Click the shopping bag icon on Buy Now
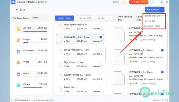Image resolution: width=179 pixels, height=102 pixels. pos(133,2)
